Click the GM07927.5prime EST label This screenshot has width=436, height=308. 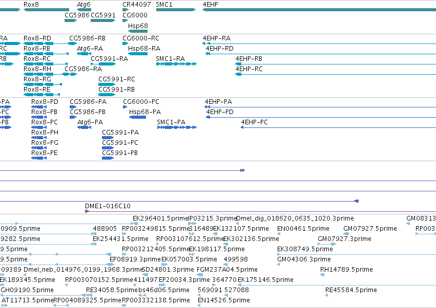(370, 229)
